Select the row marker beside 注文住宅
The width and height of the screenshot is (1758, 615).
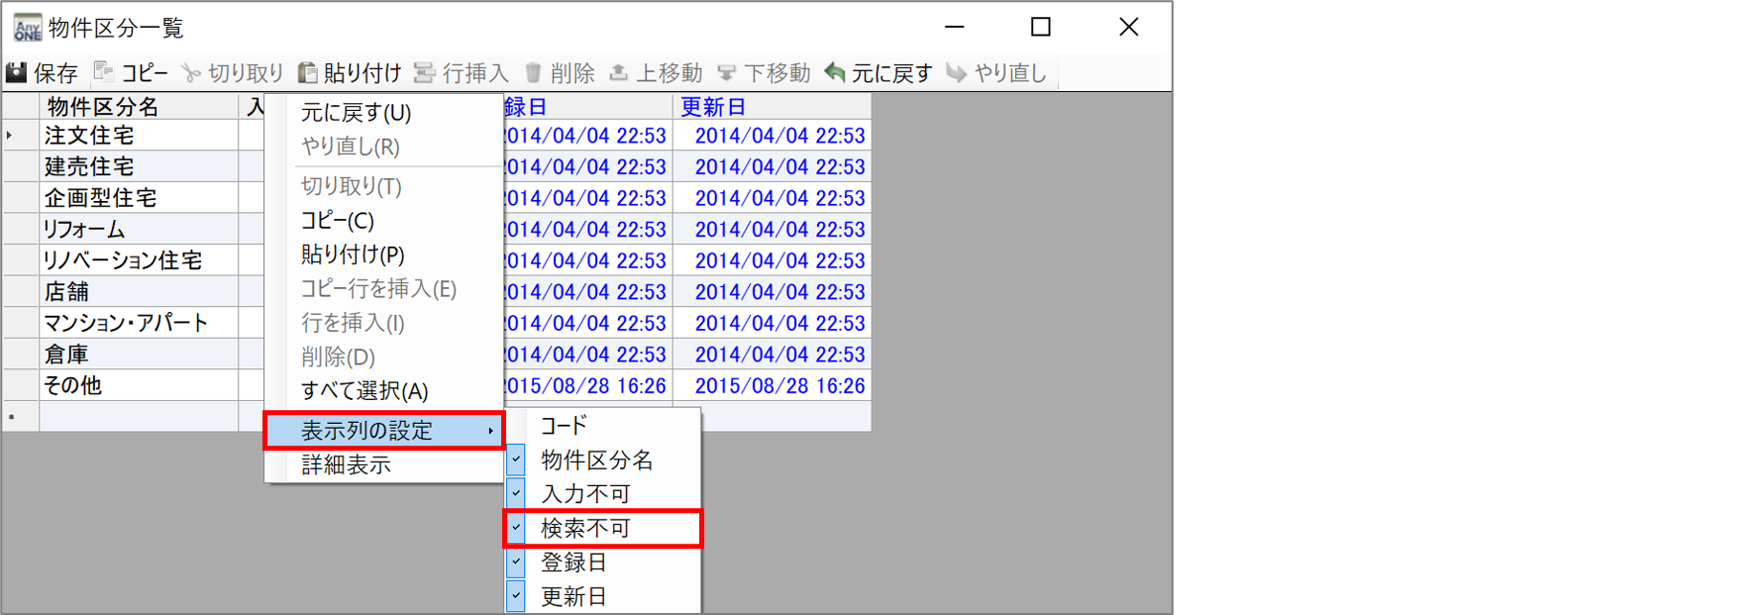[20, 136]
